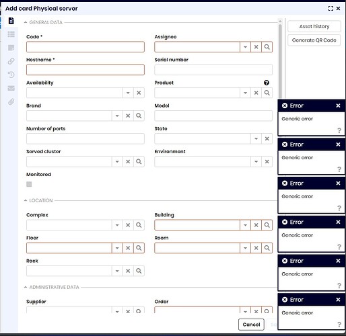
Task: Search for a Product
Action: click(x=267, y=93)
